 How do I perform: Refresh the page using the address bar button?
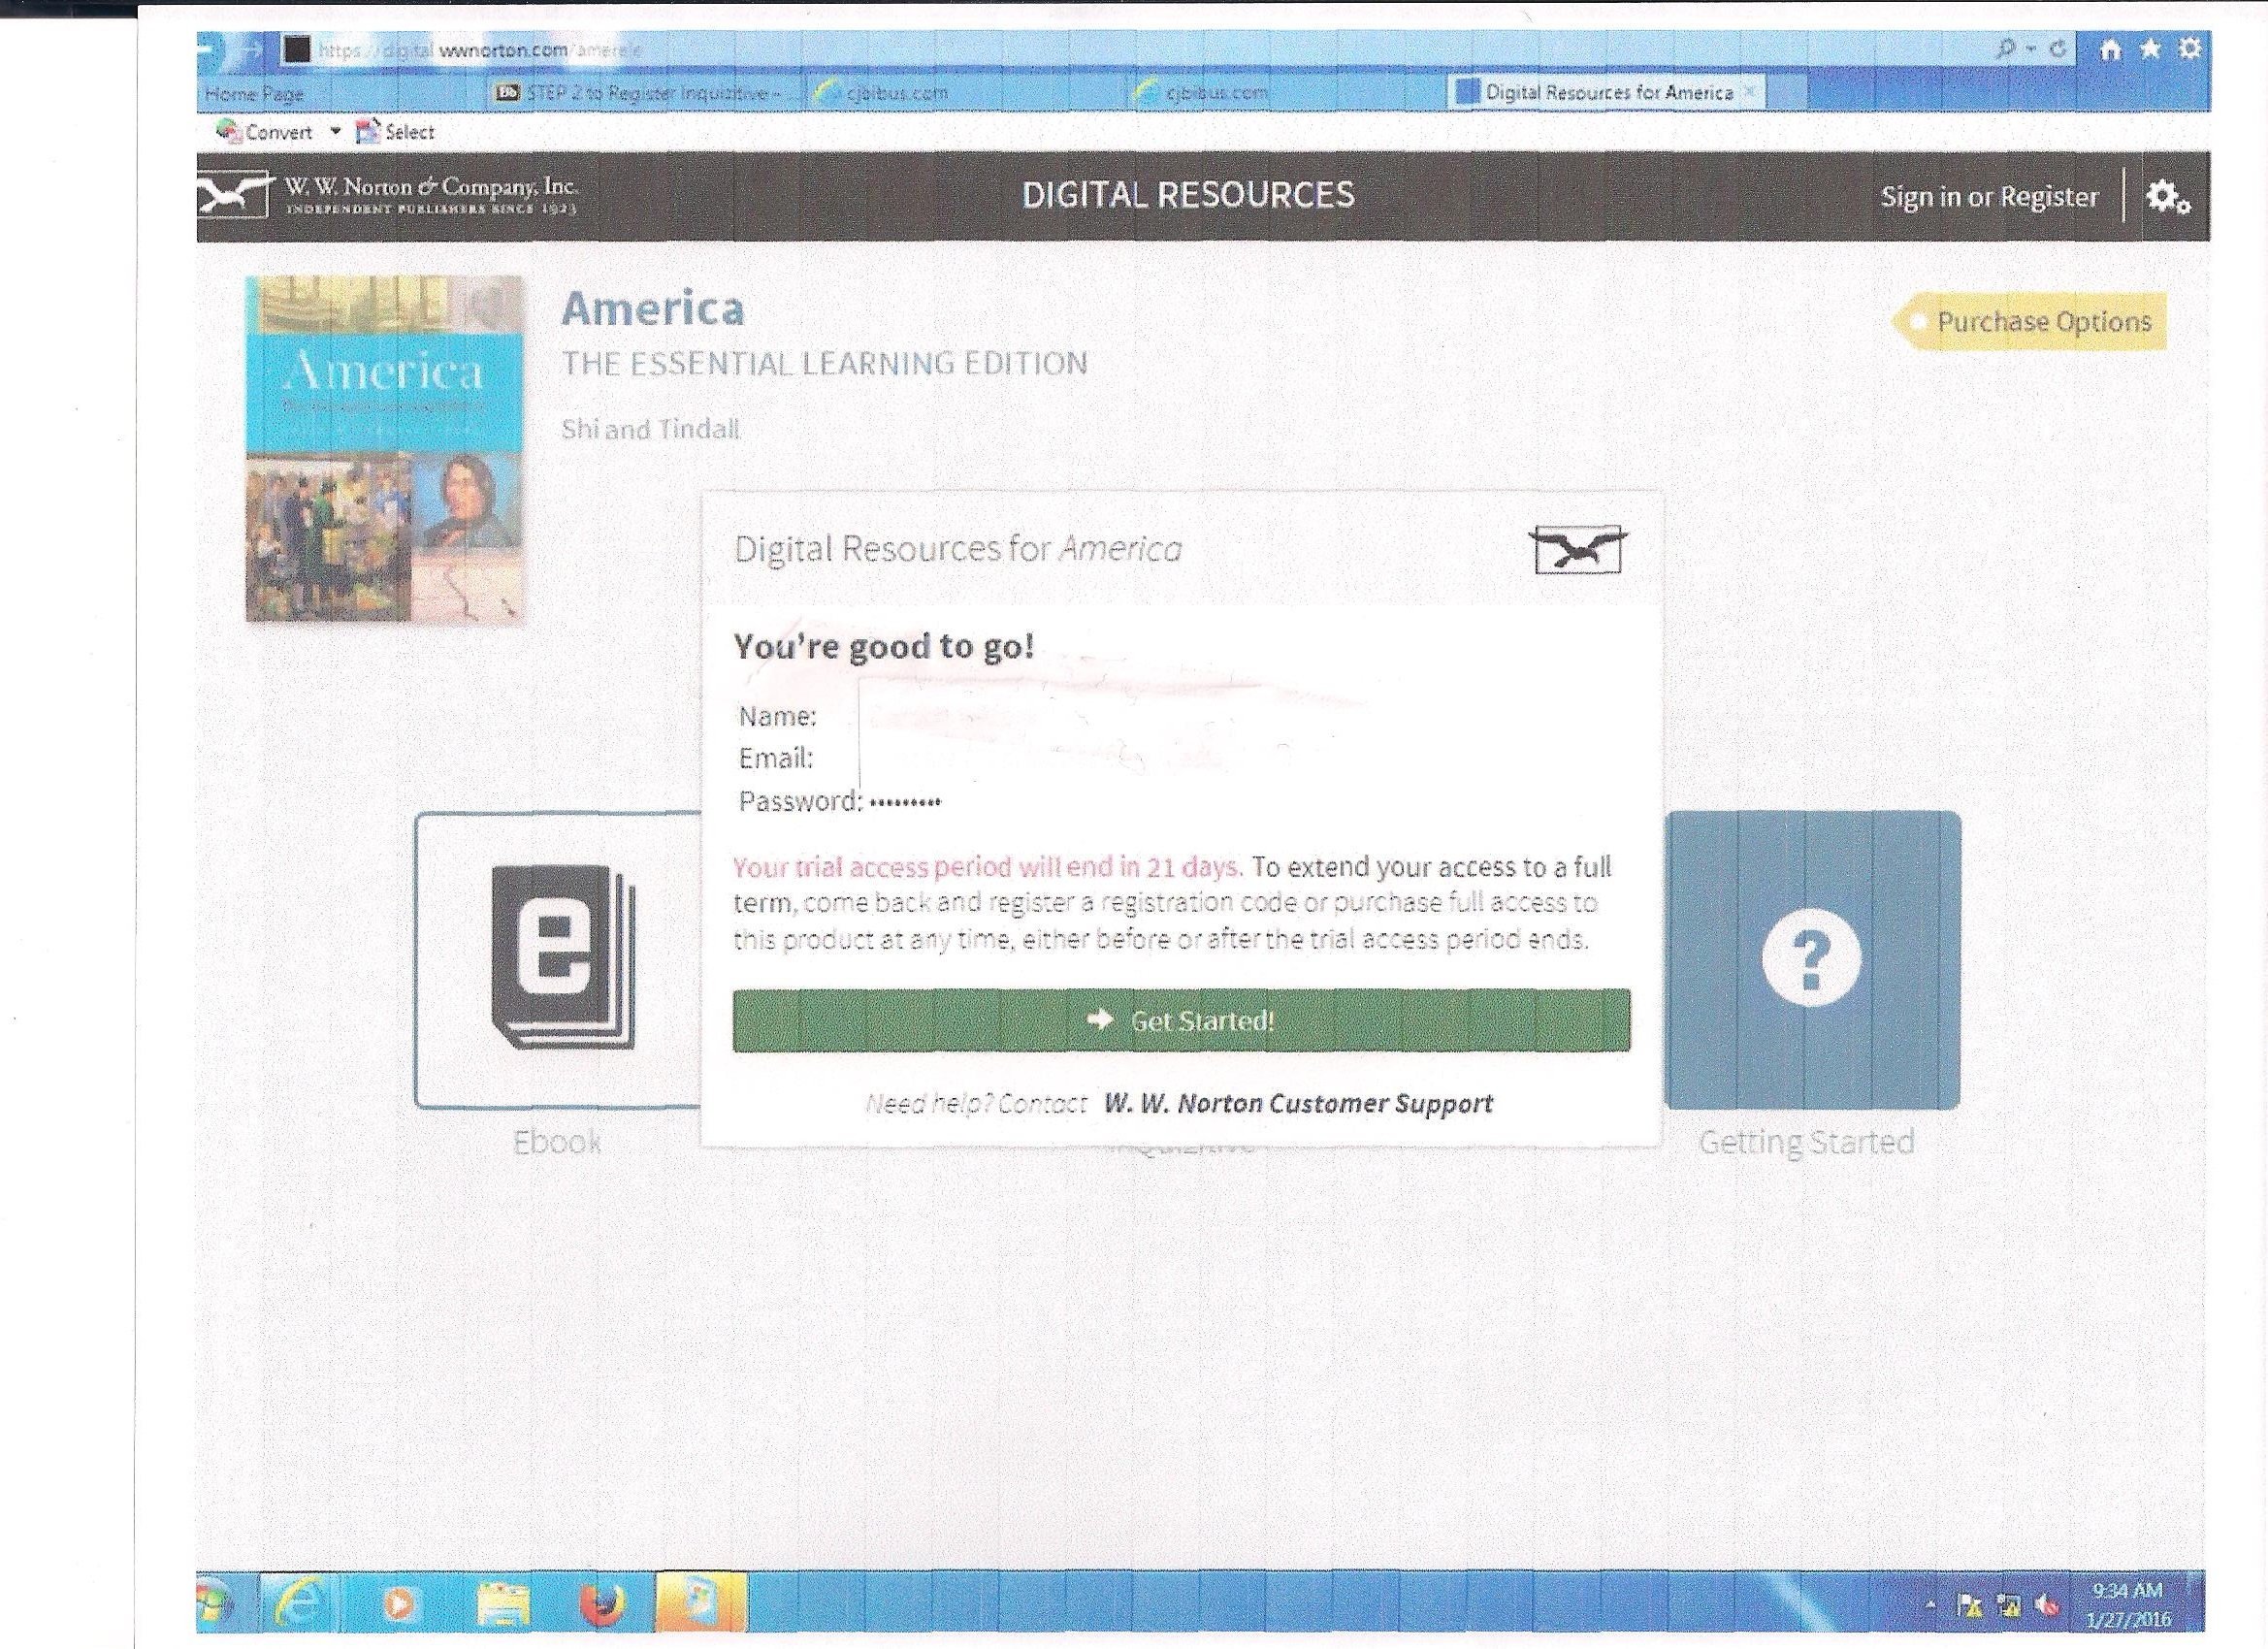click(x=2058, y=49)
